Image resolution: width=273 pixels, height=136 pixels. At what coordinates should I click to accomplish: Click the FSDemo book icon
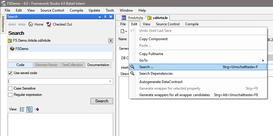12,49
